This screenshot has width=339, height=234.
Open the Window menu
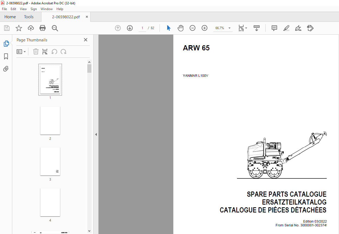pos(47,9)
